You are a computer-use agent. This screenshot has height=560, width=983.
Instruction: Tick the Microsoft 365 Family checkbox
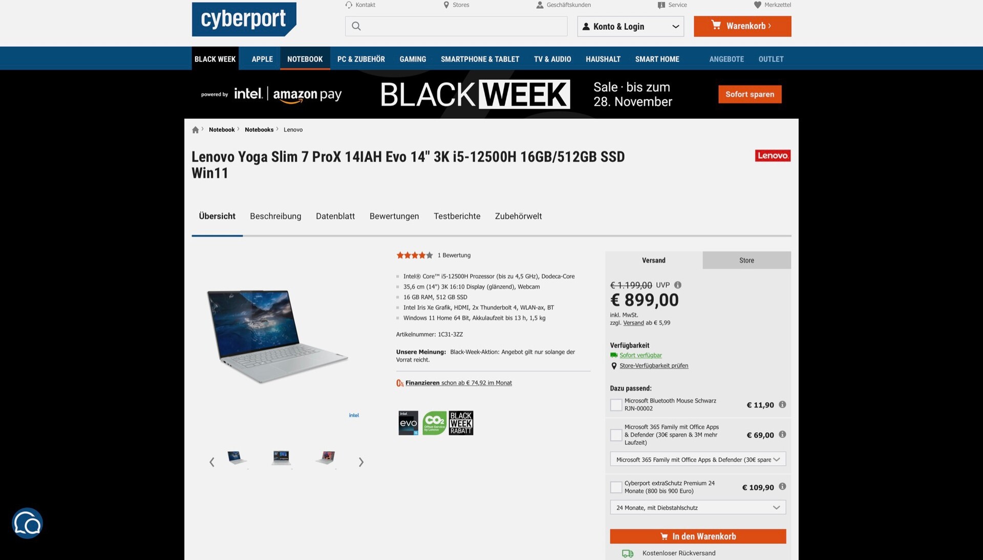(616, 435)
